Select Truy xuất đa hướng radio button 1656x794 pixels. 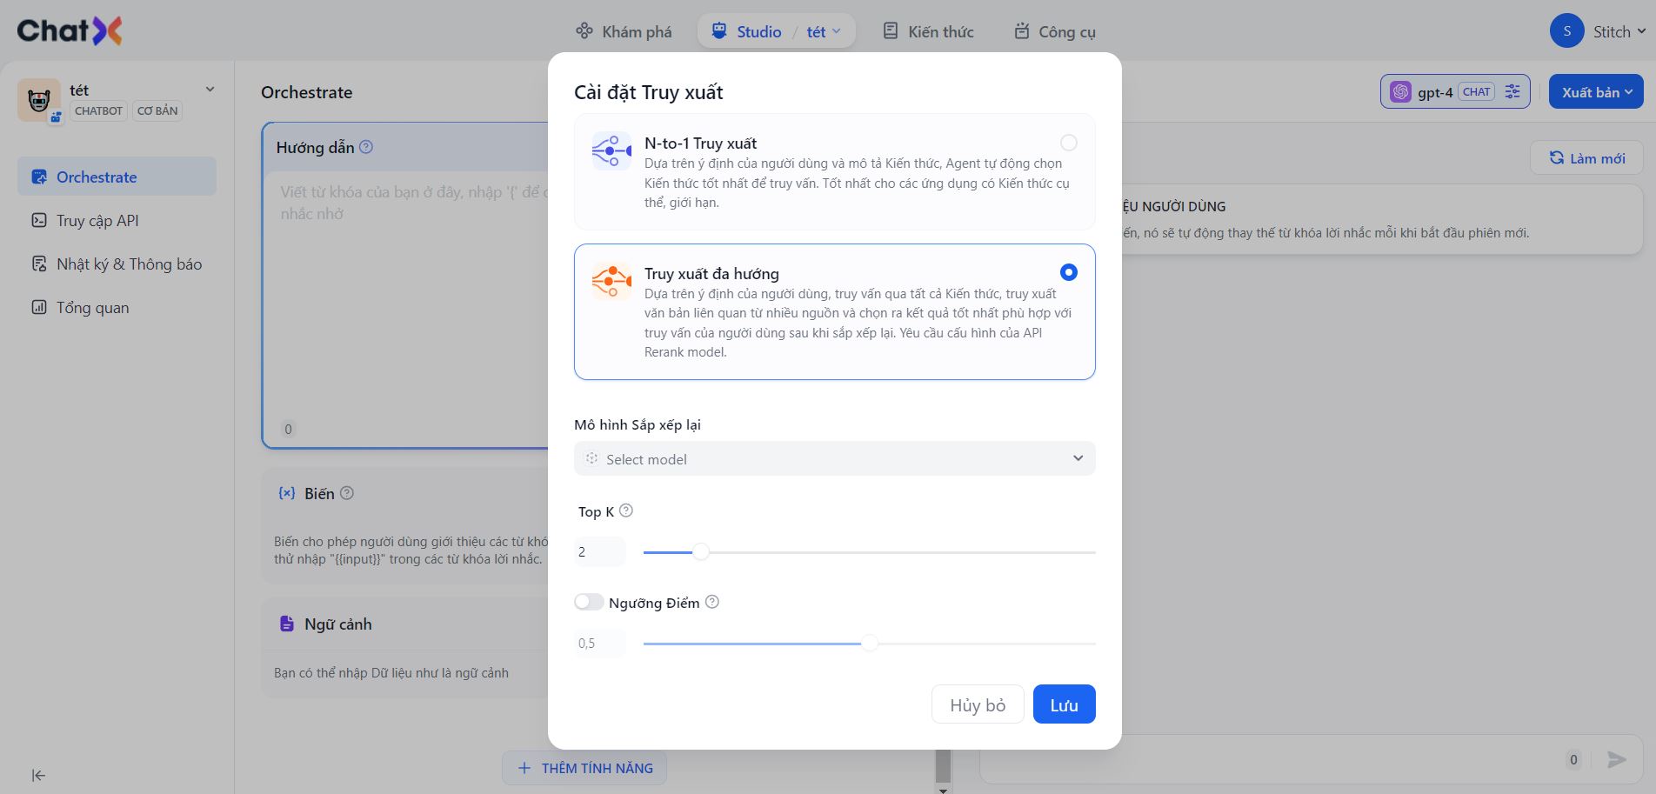(1068, 272)
